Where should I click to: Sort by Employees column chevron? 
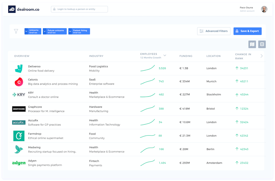point(165,56)
